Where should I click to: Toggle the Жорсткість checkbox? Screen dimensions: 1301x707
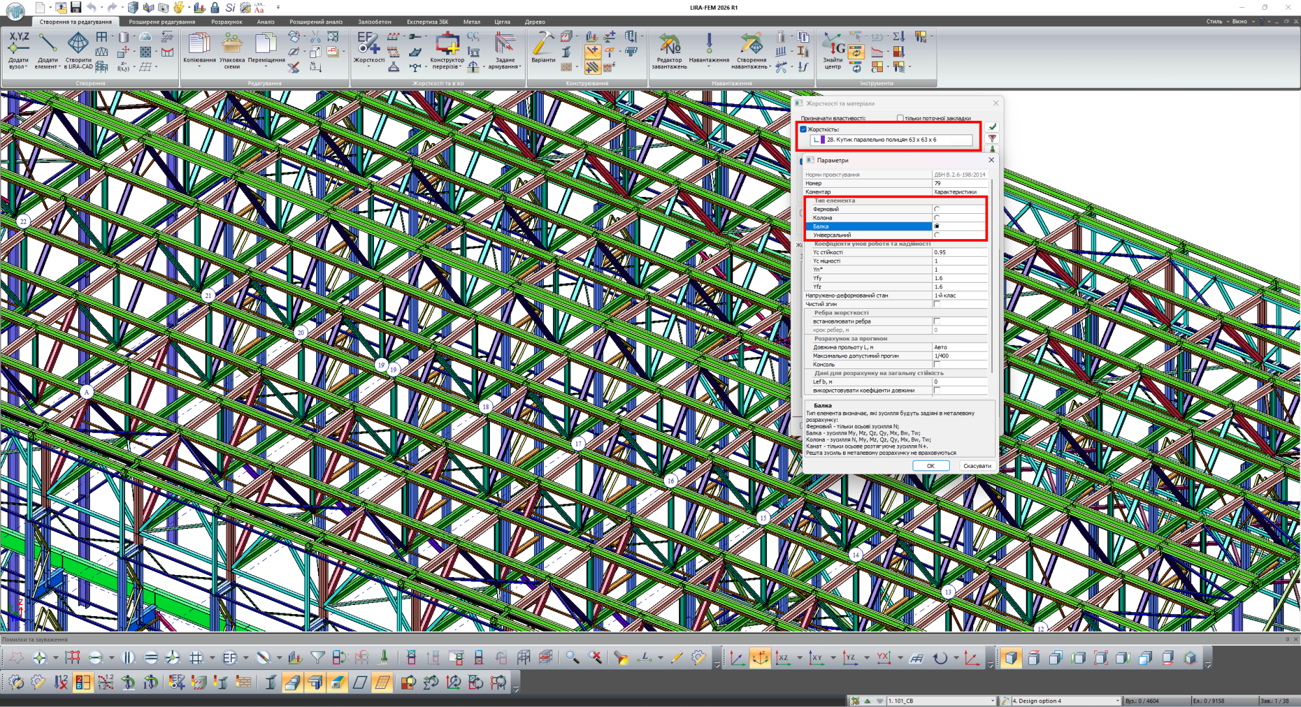[803, 129]
